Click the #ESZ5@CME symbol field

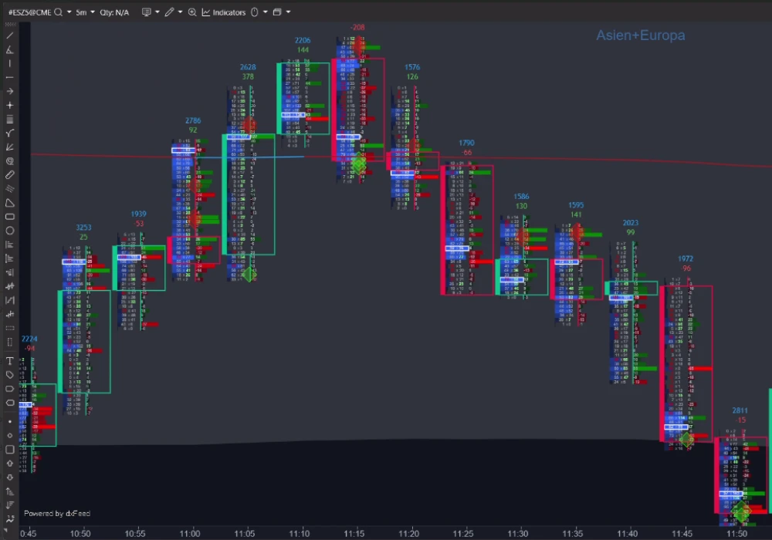point(30,12)
